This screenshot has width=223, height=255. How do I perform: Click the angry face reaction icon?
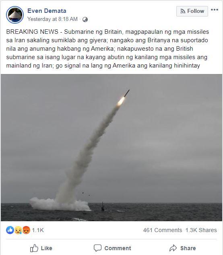pos(26,230)
